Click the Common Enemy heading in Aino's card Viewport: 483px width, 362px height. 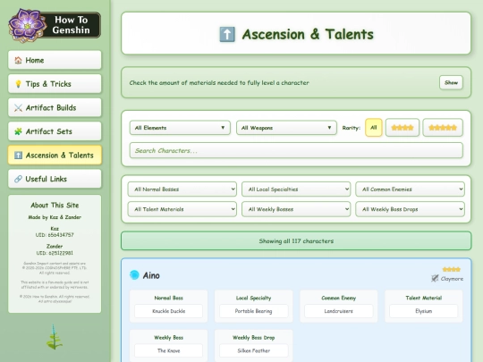coord(338,298)
